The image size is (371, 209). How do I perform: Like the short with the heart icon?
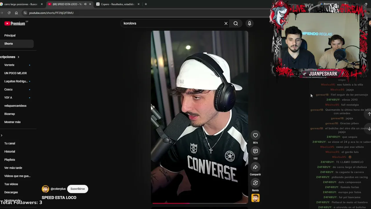click(255, 135)
